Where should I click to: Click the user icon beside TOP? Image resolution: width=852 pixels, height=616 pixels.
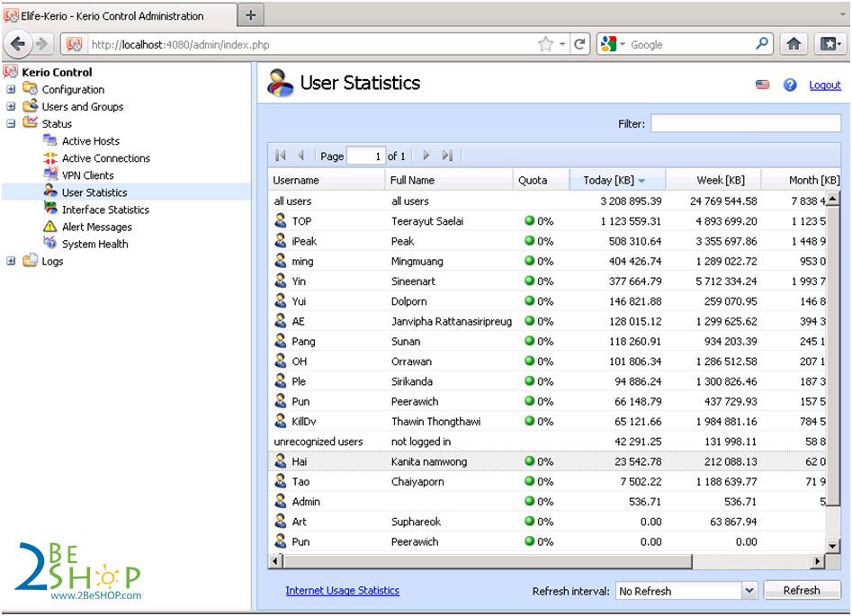pyautogui.click(x=281, y=220)
